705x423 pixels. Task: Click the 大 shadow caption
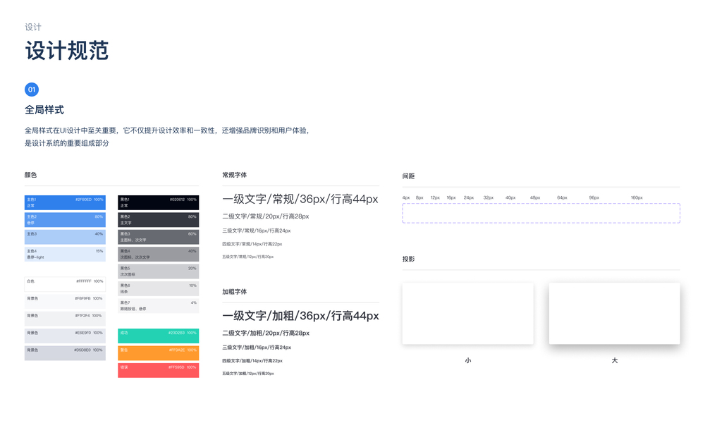click(615, 360)
